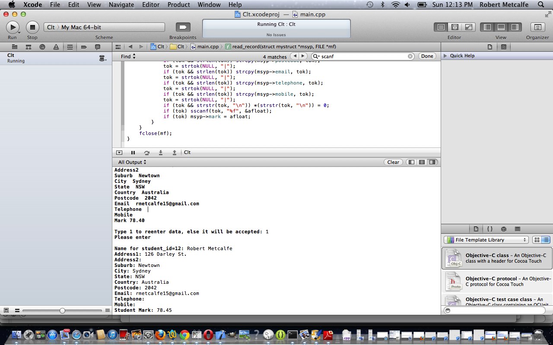Adjust the navigator icon size slider
The image size is (553, 345).
pyautogui.click(x=63, y=310)
